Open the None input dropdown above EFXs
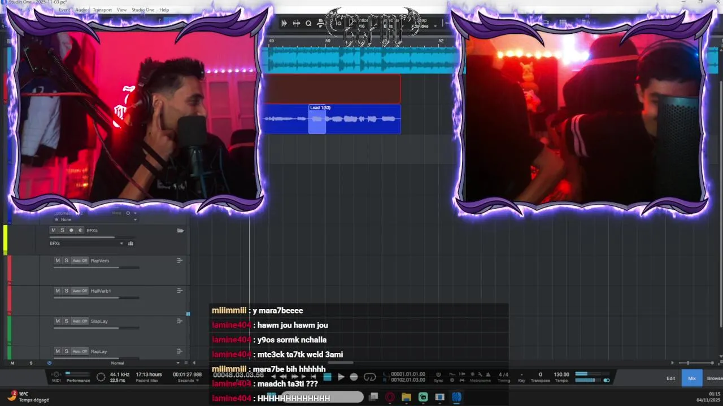This screenshot has height=406, width=723. [95, 219]
